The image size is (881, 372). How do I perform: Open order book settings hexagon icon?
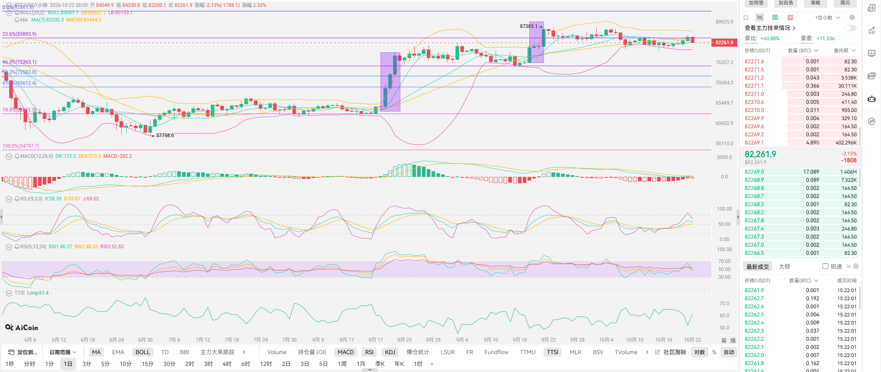click(852, 17)
